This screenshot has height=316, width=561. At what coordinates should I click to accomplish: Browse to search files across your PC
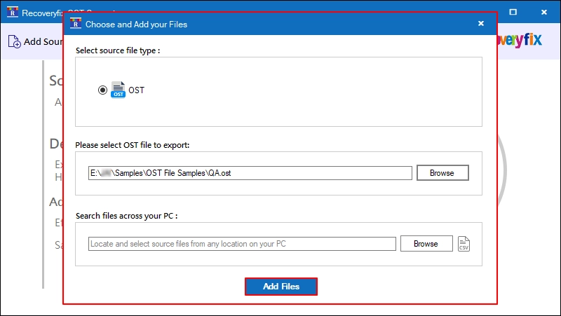pyautogui.click(x=426, y=243)
